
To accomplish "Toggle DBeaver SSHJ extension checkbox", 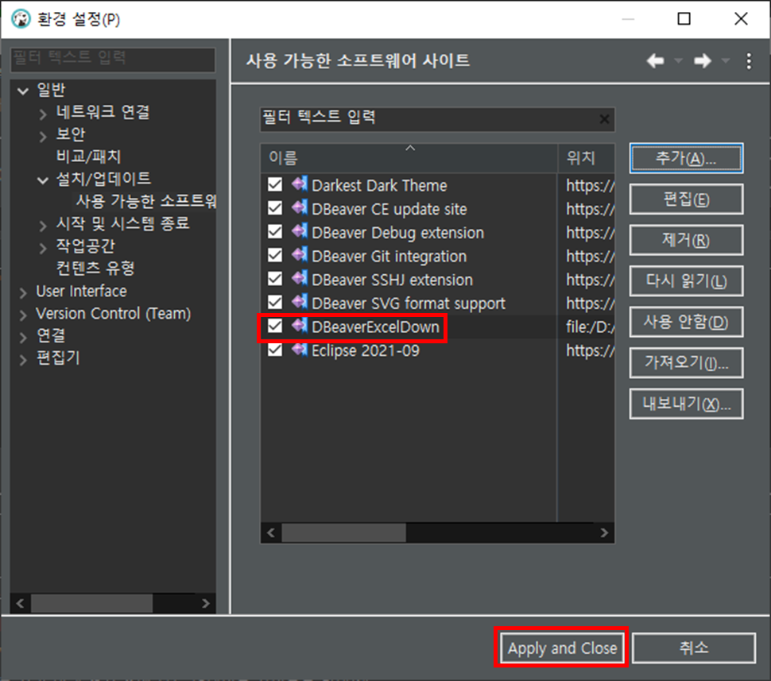I will [x=275, y=279].
